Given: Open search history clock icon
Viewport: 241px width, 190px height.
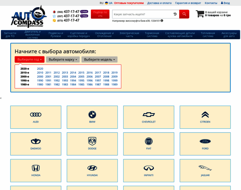Looking at the screenshot, I should click(175, 14).
